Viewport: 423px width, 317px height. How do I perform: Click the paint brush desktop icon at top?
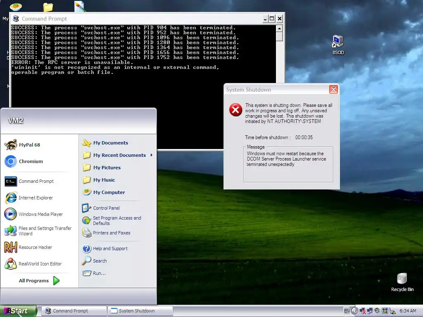pos(80,6)
